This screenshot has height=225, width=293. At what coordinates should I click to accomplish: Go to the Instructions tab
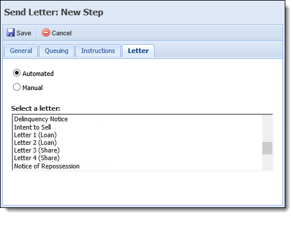(x=98, y=51)
